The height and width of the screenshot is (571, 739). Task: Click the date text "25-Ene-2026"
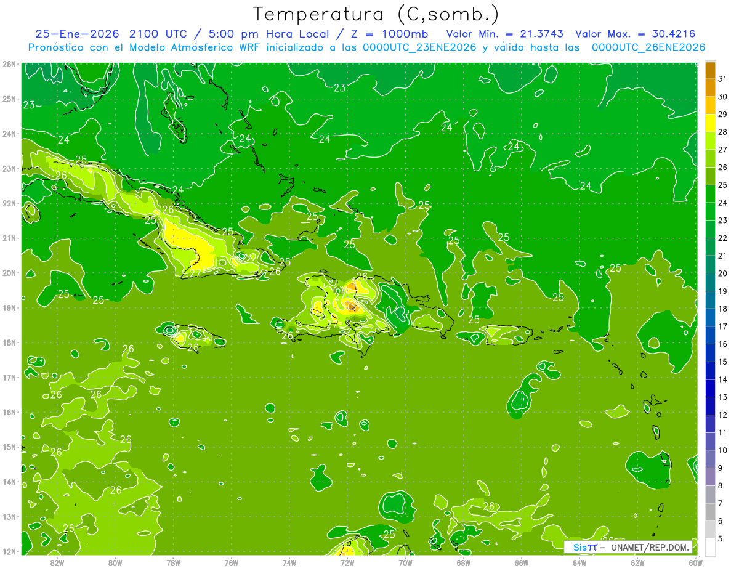[x=77, y=34]
